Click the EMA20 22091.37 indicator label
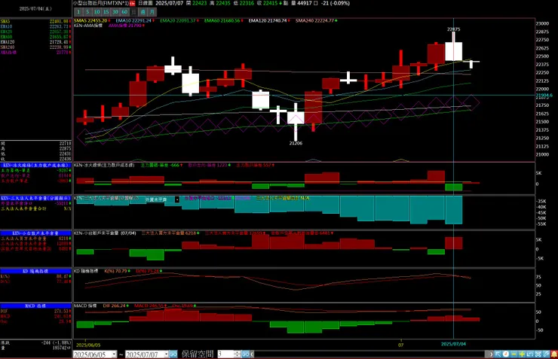This screenshot has height=359, width=558. point(179,20)
